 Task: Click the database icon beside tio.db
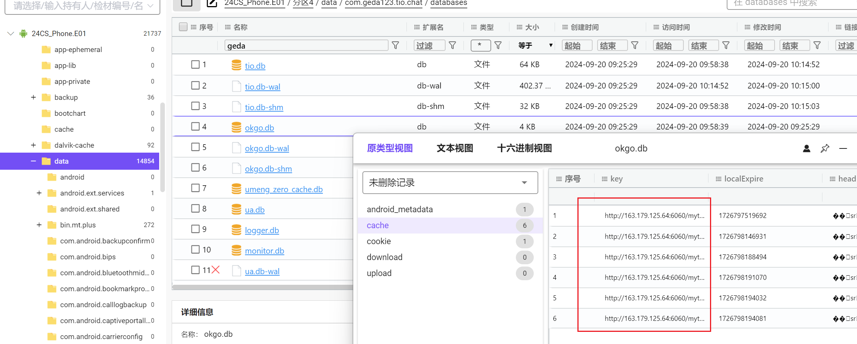(x=236, y=65)
